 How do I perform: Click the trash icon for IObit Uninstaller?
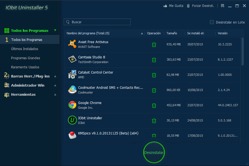(154, 121)
